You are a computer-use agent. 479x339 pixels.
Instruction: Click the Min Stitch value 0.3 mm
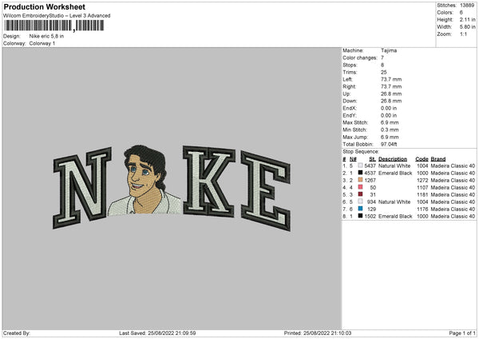point(390,130)
